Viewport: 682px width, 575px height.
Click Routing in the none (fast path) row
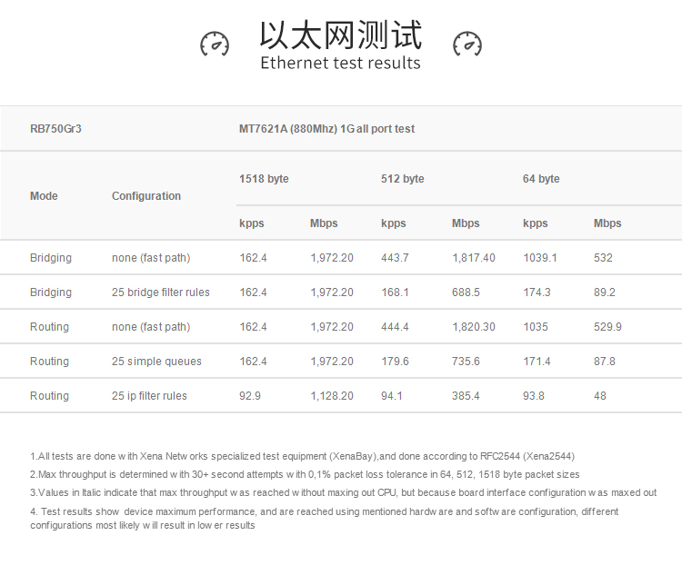click(x=50, y=327)
